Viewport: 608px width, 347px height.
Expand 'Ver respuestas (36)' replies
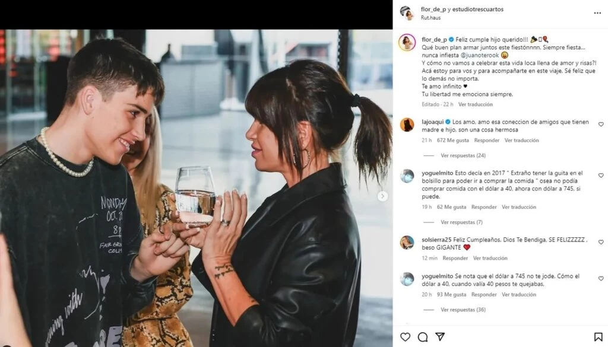(x=463, y=309)
